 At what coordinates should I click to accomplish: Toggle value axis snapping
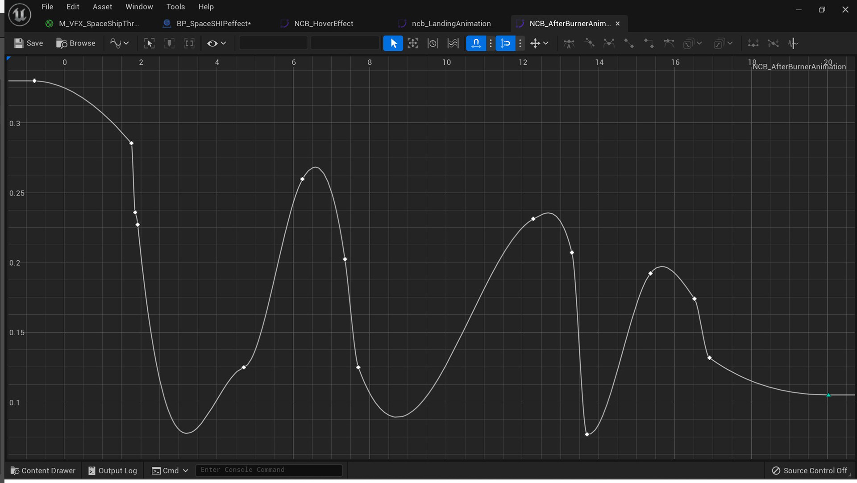click(x=505, y=43)
